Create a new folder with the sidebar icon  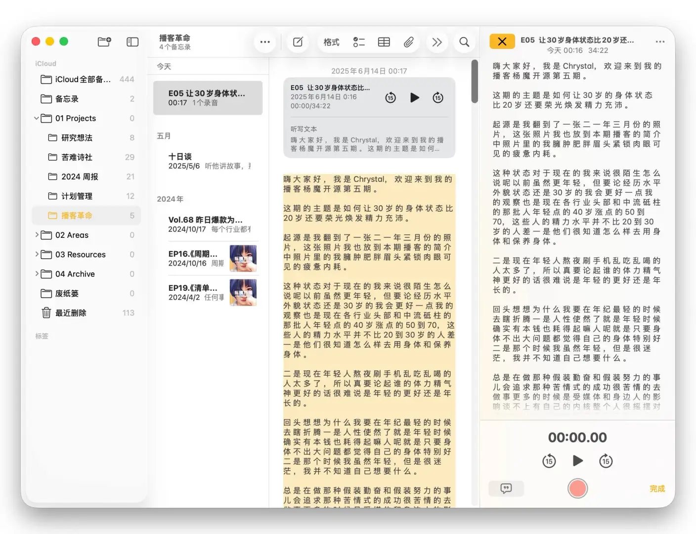pyautogui.click(x=104, y=42)
